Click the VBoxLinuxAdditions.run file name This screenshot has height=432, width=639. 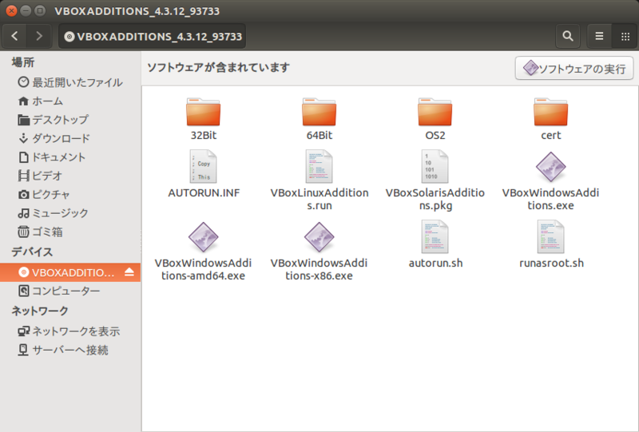pyautogui.click(x=319, y=199)
